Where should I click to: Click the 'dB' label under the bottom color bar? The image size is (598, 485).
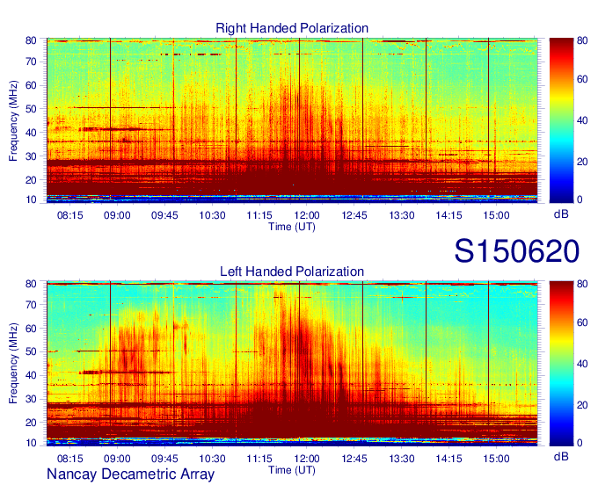click(561, 456)
